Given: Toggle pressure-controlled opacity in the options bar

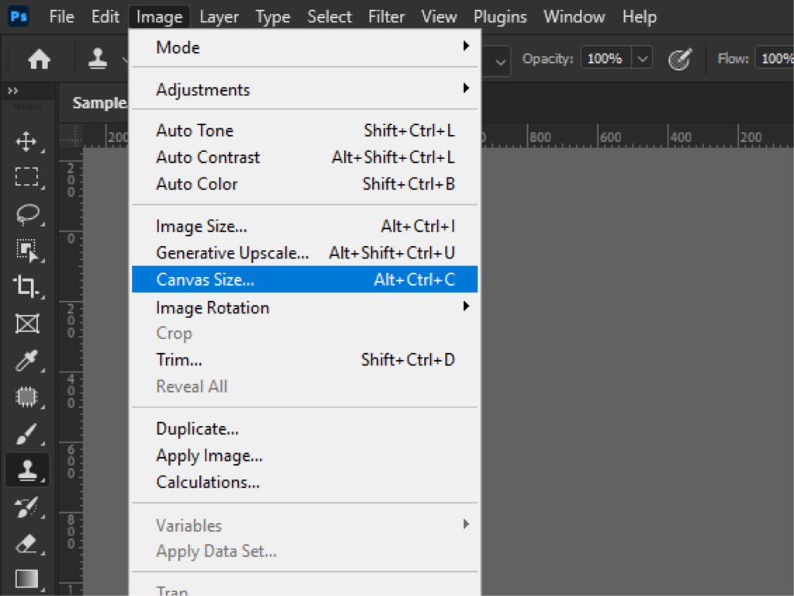Looking at the screenshot, I should [679, 58].
